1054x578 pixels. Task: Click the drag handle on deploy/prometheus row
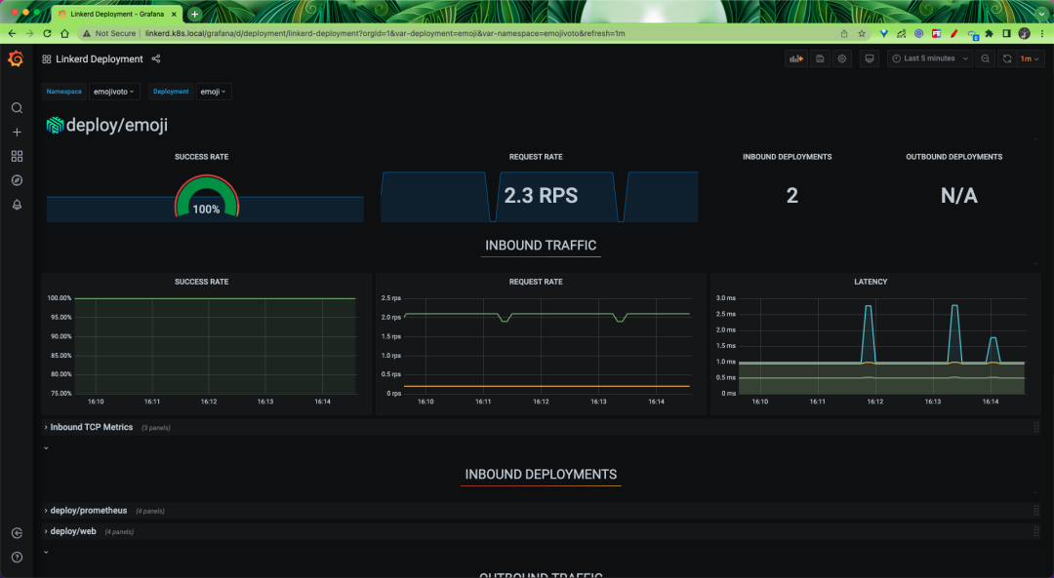pyautogui.click(x=1035, y=511)
